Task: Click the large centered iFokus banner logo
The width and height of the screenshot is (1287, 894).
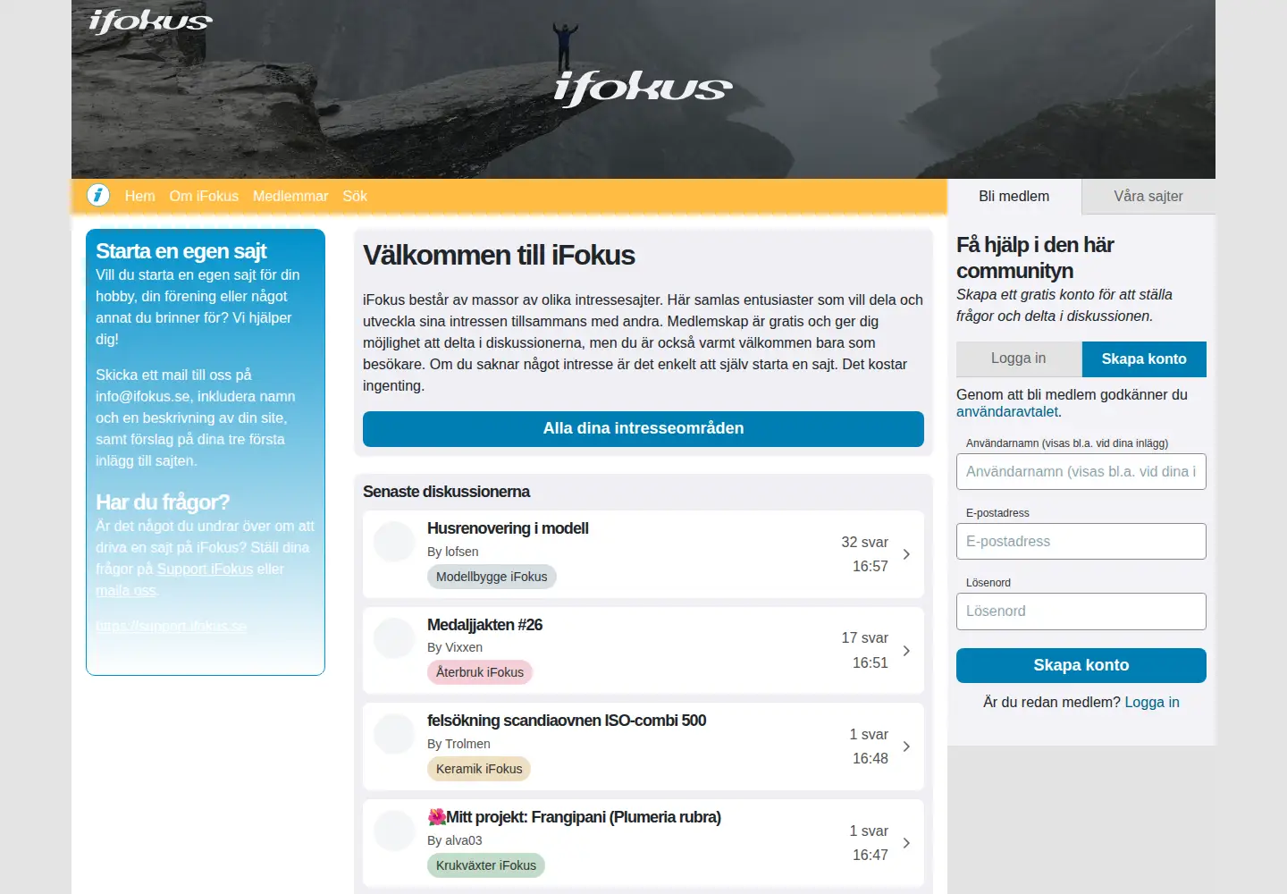Action: pyautogui.click(x=643, y=89)
